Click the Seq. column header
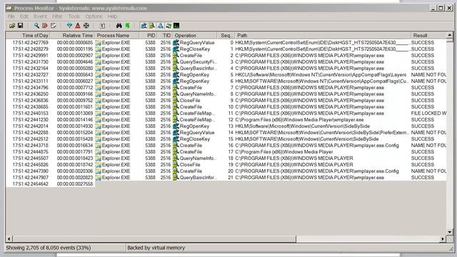The width and height of the screenshot is (457, 257). [226, 35]
